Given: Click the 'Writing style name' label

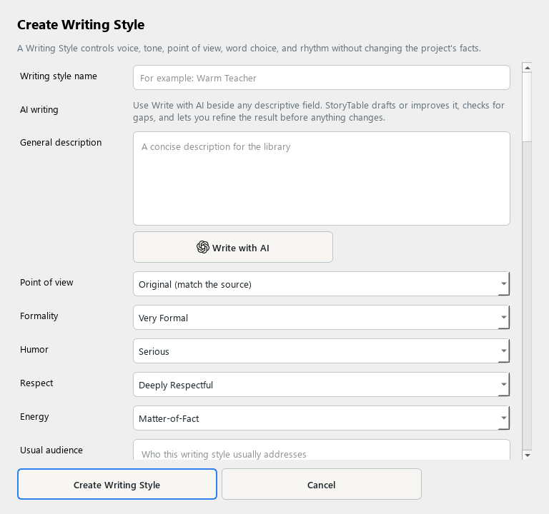Looking at the screenshot, I should coord(59,76).
